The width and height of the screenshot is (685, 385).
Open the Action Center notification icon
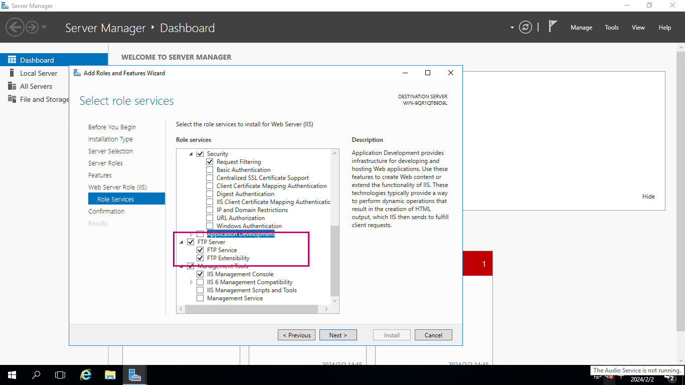[670, 378]
